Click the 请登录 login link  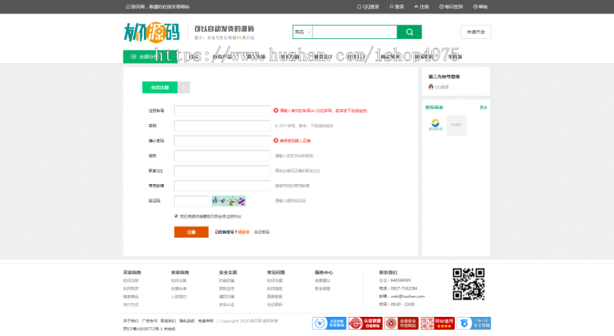[244, 232]
